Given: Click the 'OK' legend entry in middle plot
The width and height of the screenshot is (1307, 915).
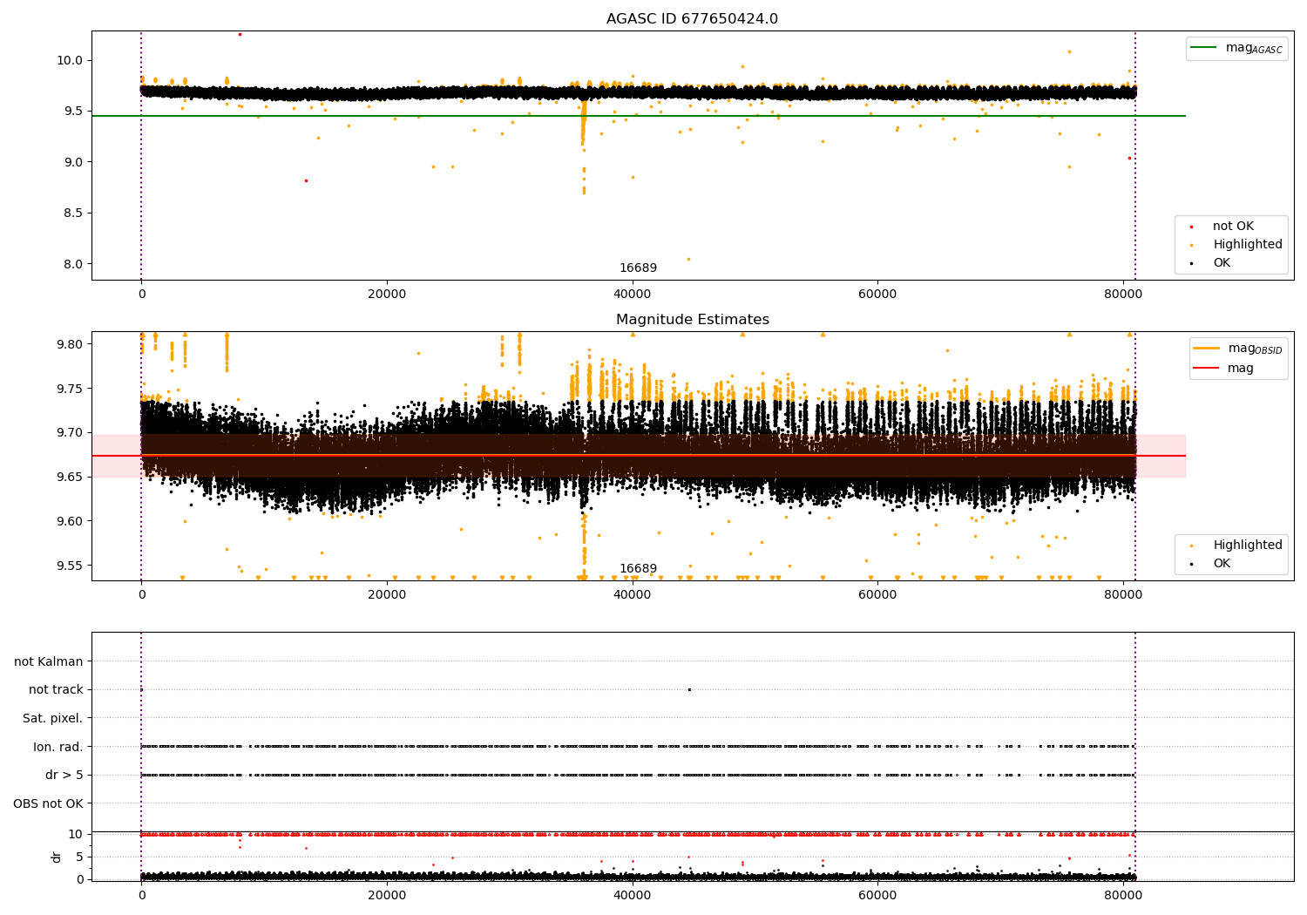Looking at the screenshot, I should pos(1222,564).
